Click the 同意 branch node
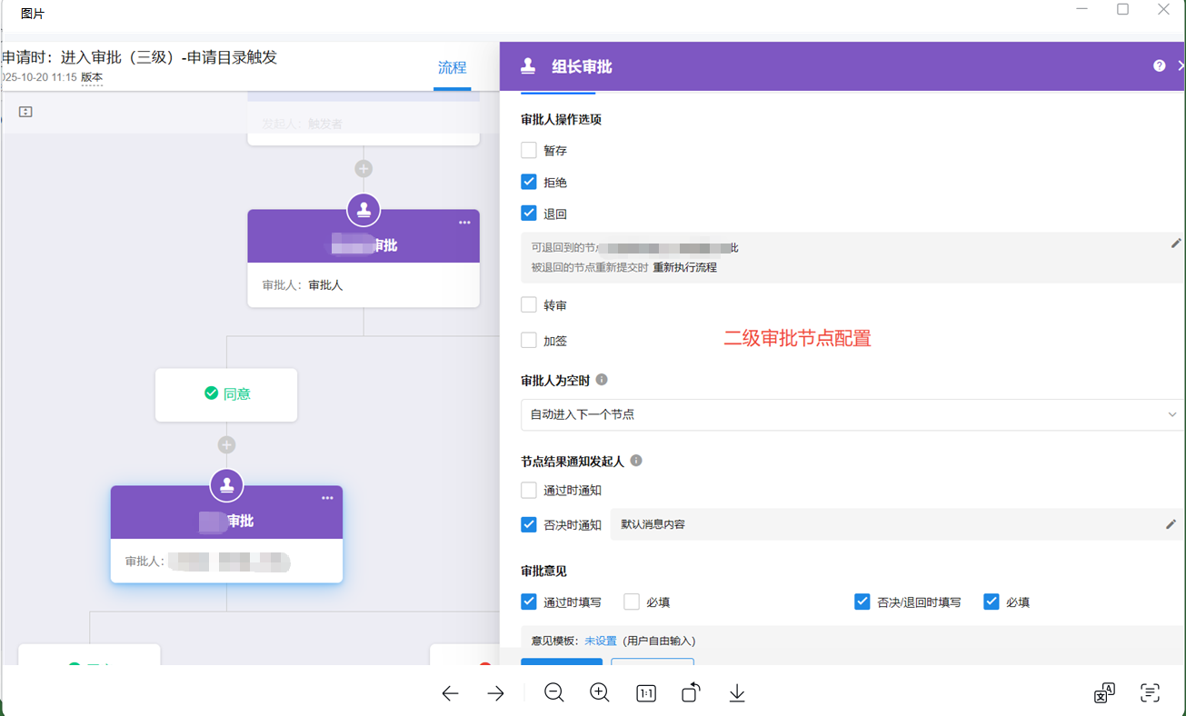Screen dimensions: 1186x716 [226, 394]
